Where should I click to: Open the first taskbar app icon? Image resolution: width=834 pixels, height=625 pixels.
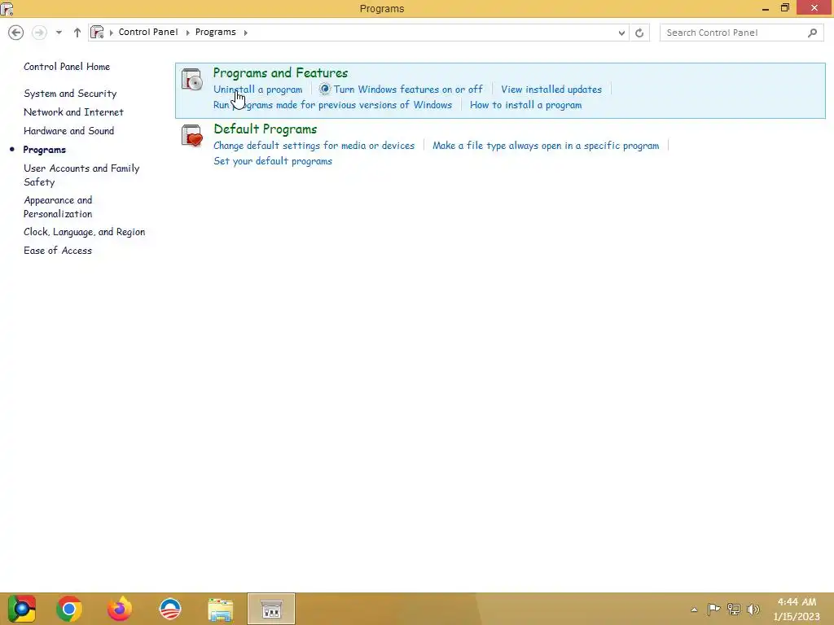[x=21, y=609]
